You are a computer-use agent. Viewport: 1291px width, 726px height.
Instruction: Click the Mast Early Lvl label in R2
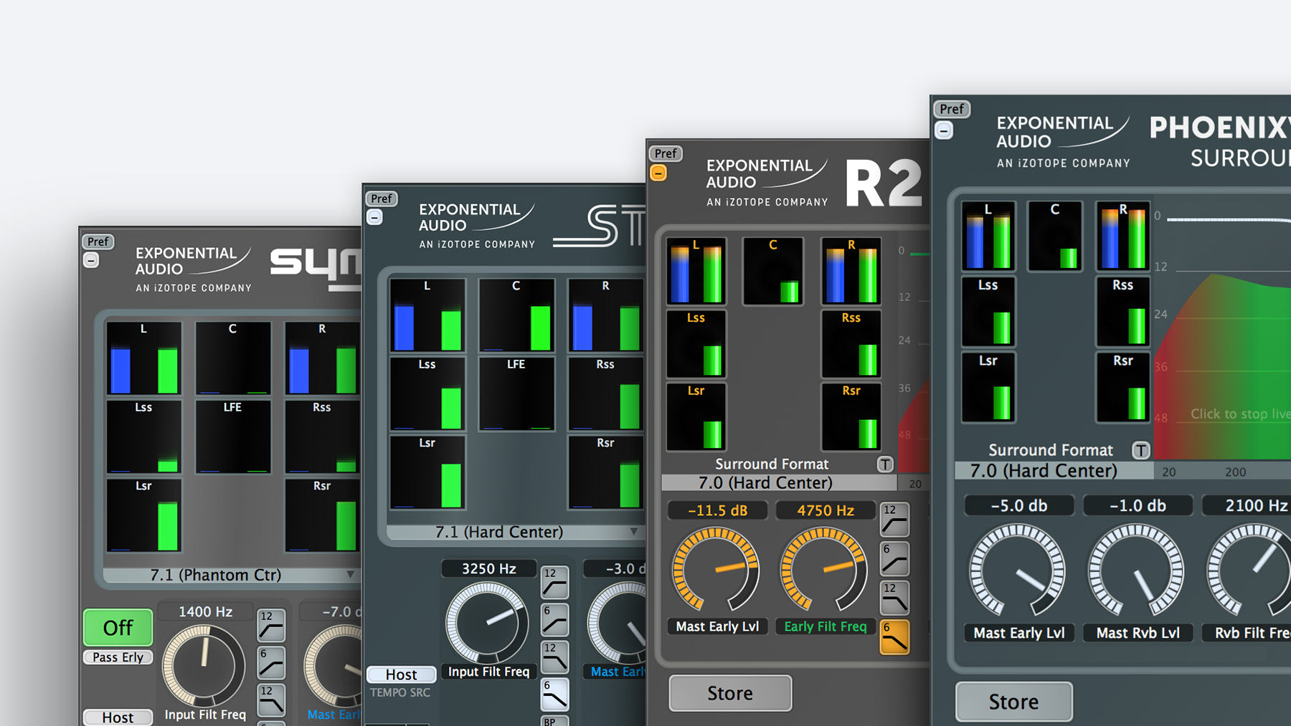point(717,626)
